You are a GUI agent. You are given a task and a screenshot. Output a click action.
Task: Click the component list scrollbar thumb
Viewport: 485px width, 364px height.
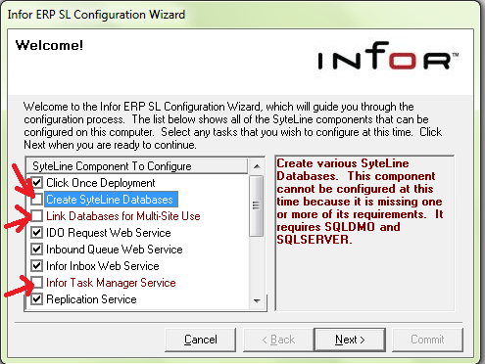click(257, 205)
